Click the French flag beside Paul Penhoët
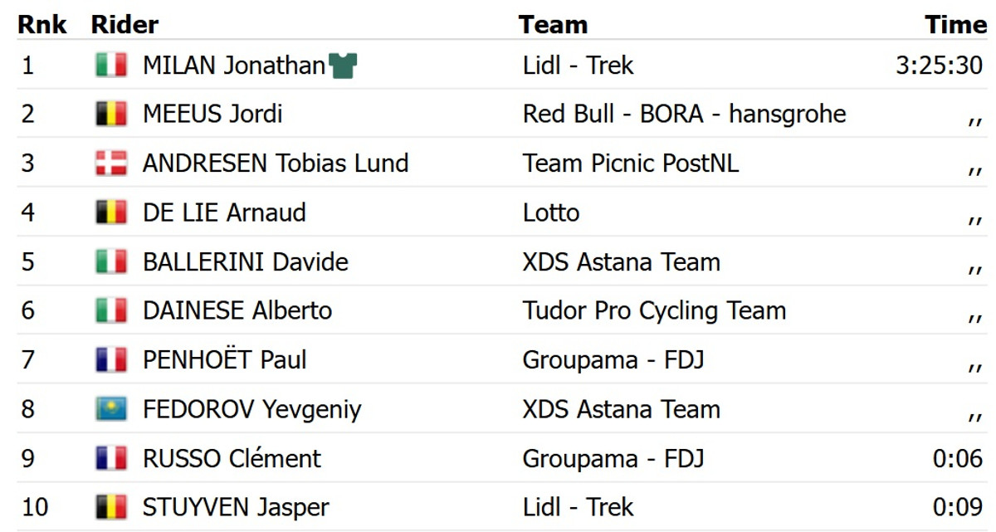This screenshot has height=532, width=996. pyautogui.click(x=111, y=360)
